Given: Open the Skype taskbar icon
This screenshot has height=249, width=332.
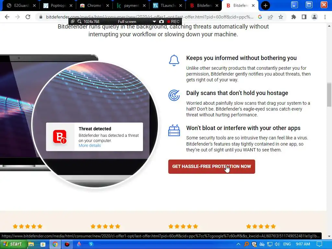Looking at the screenshot, I should (x=91, y=244).
